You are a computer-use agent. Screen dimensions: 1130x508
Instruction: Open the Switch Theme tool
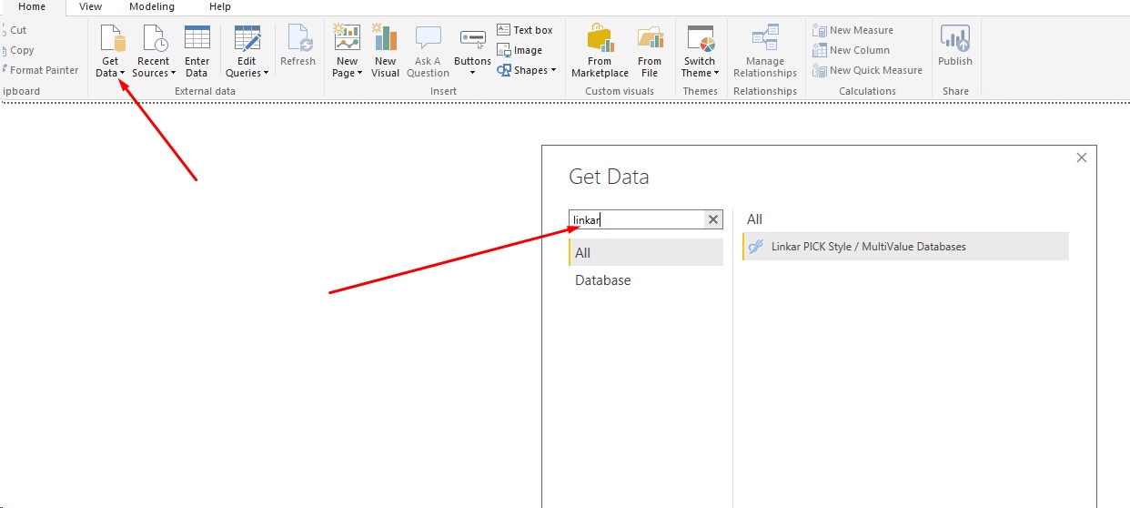(x=701, y=51)
